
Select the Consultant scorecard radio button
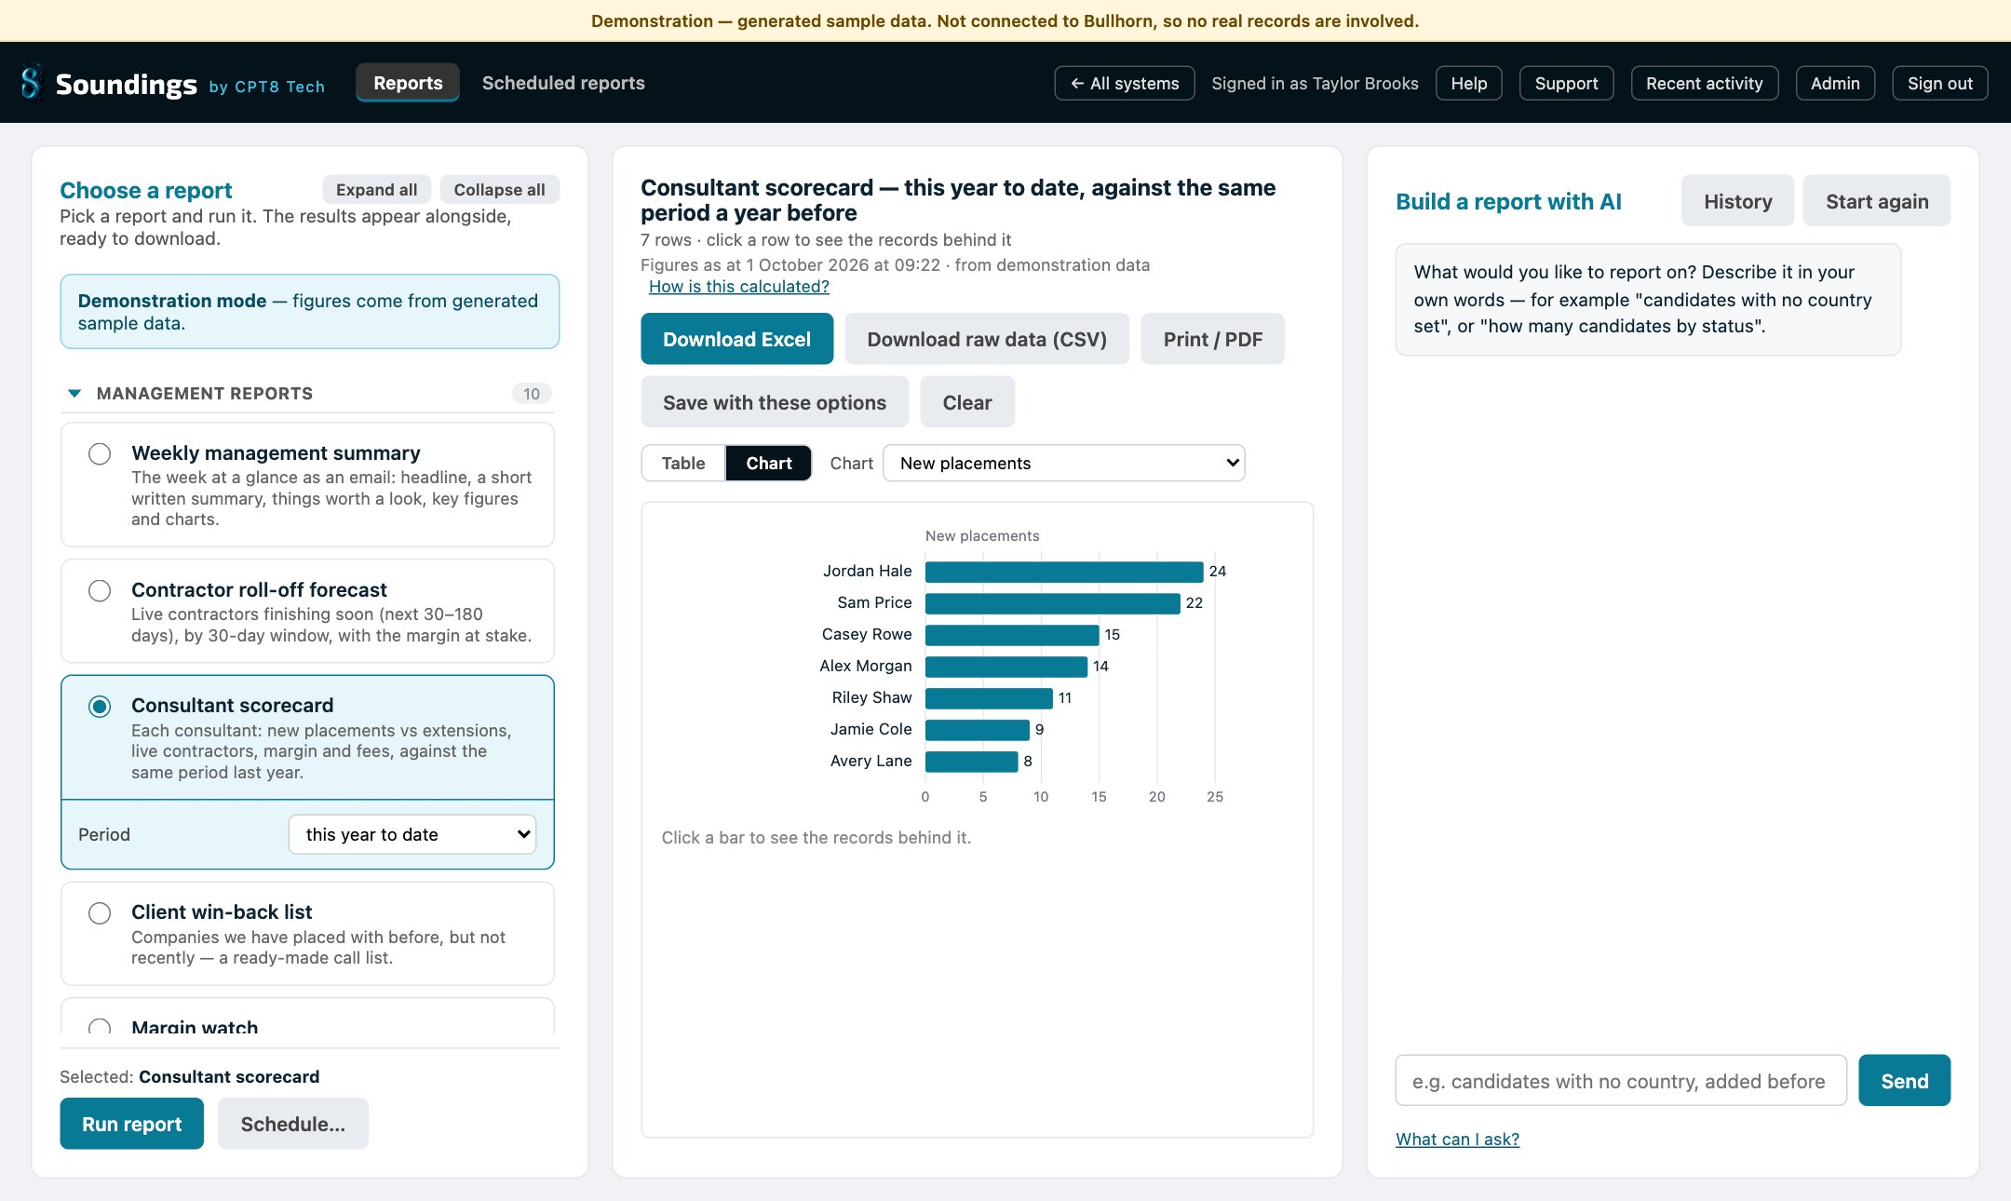point(100,706)
